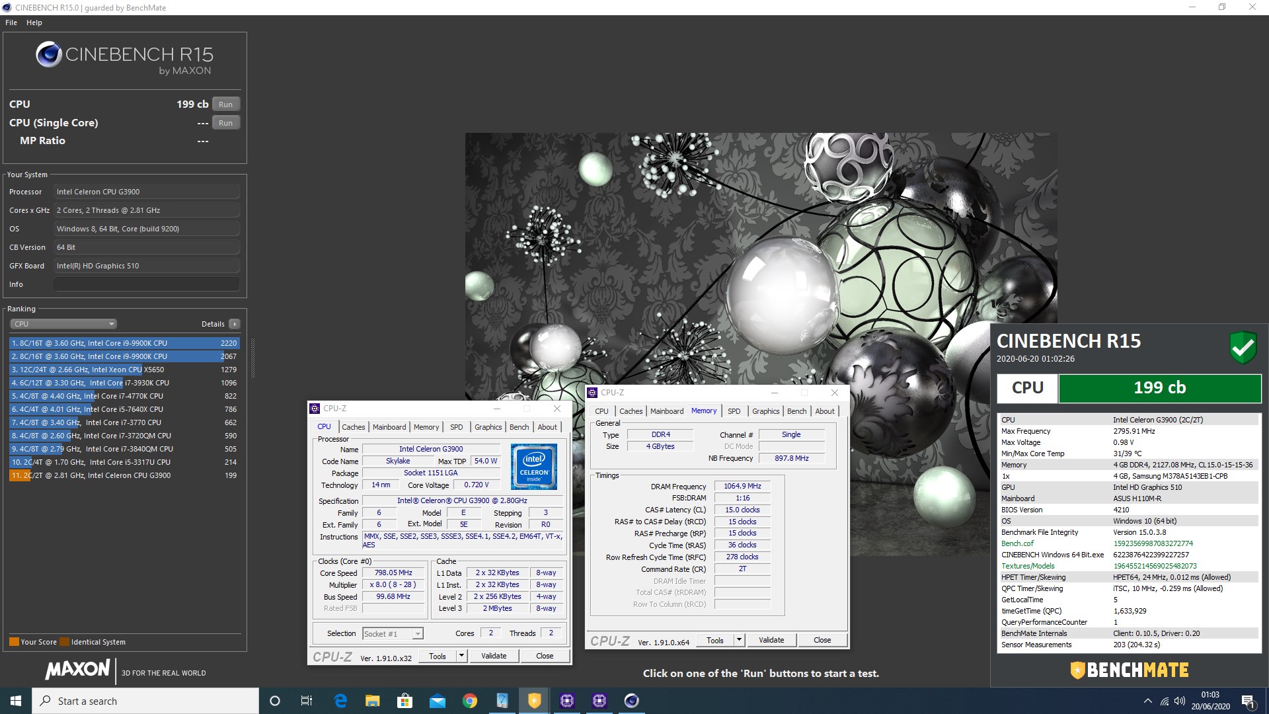Switch to Memory tab in left CPU-Z

(x=426, y=427)
